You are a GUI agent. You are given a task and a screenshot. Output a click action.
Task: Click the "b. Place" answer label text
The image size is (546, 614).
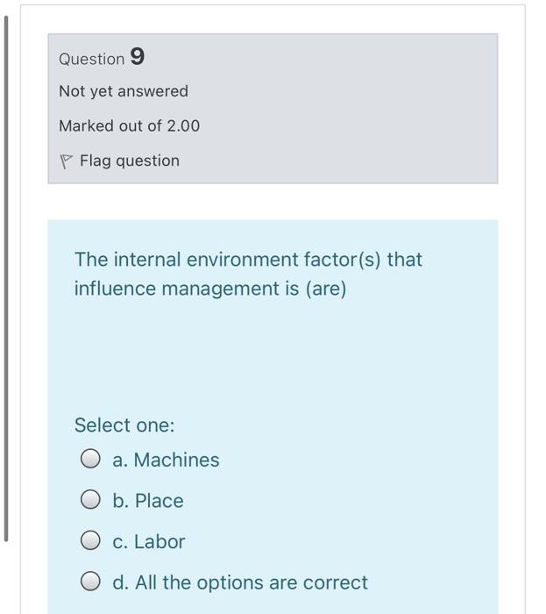148,501
